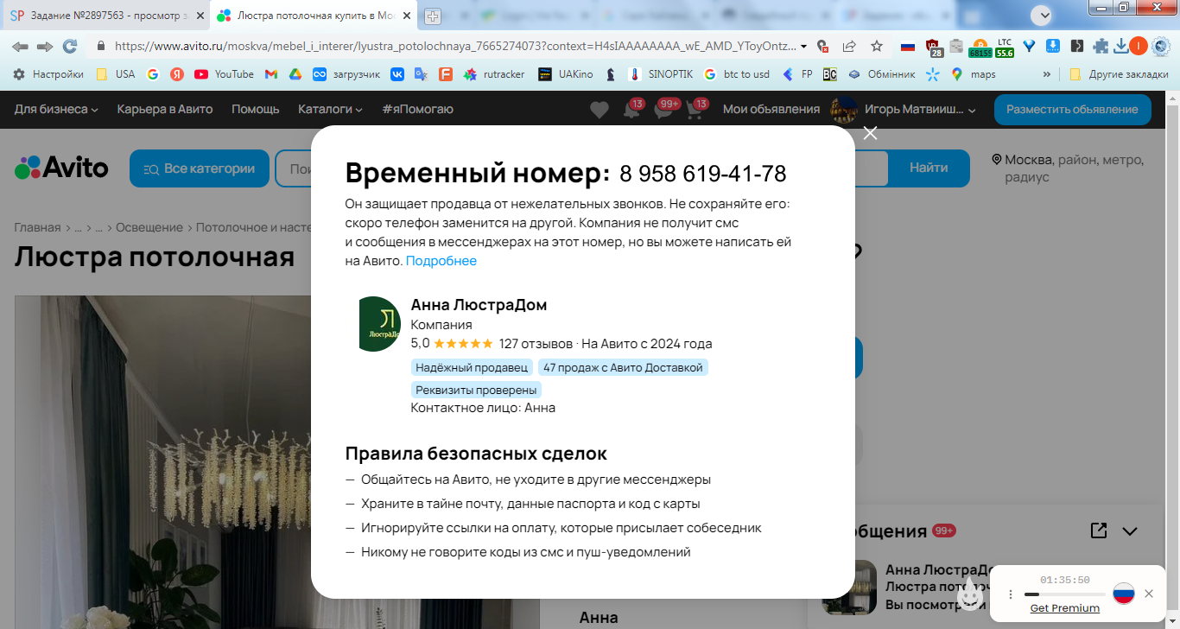Bookmark this page with star icon
The width and height of the screenshot is (1180, 629).
pyautogui.click(x=877, y=46)
